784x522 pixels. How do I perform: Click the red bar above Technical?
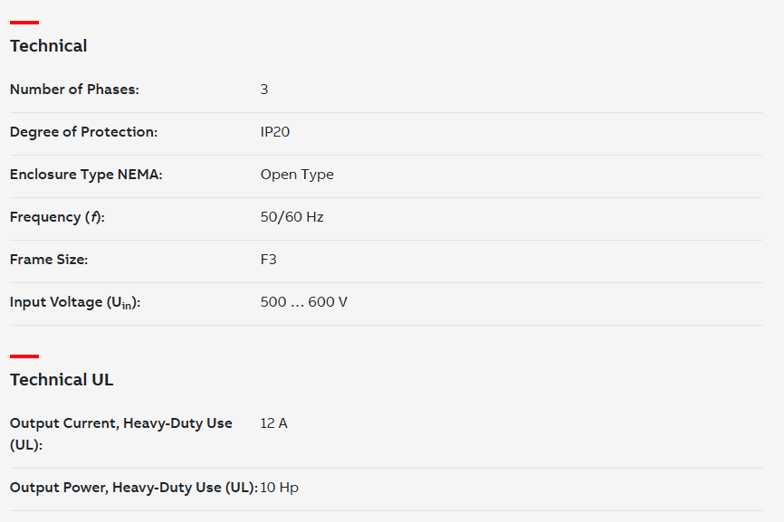(x=24, y=23)
